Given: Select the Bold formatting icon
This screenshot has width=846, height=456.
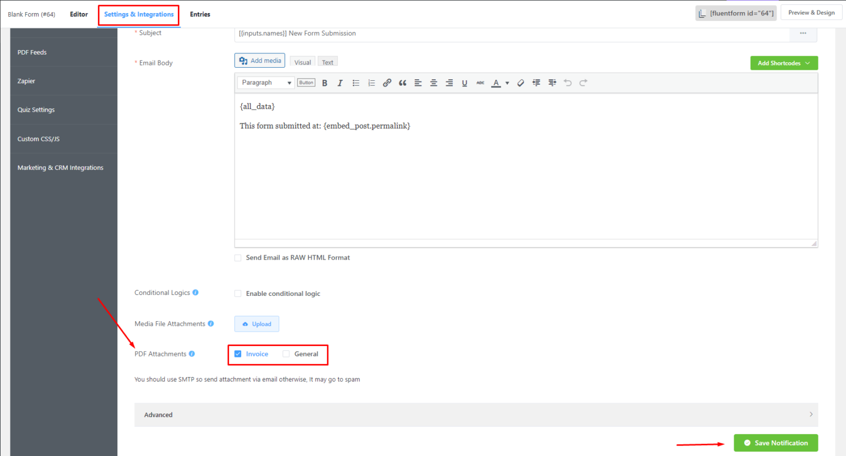Looking at the screenshot, I should point(324,83).
